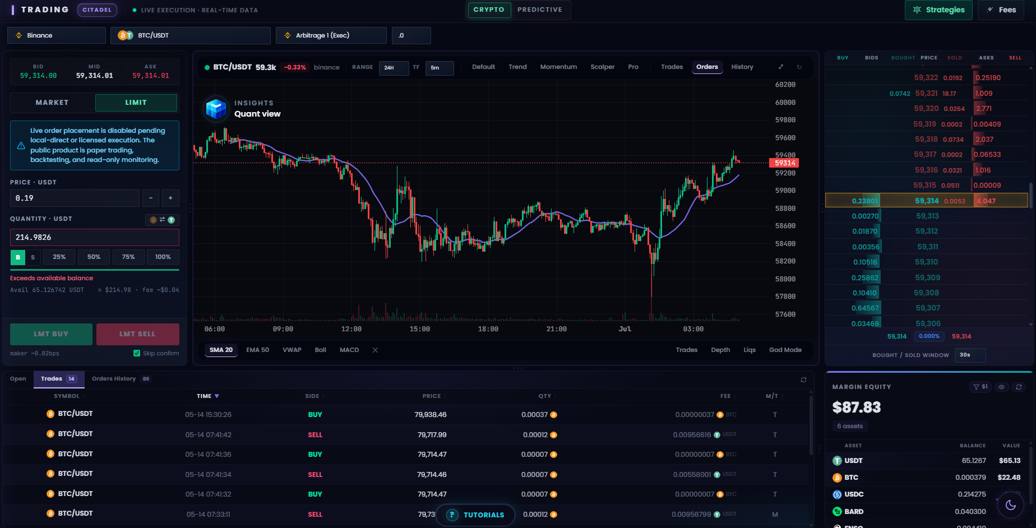Click the green quantity slider bar
The width and height of the screenshot is (1036, 528).
pos(95,270)
